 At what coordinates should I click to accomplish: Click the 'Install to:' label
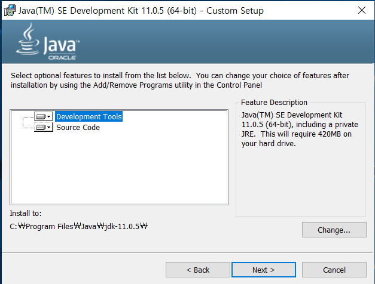click(x=26, y=213)
